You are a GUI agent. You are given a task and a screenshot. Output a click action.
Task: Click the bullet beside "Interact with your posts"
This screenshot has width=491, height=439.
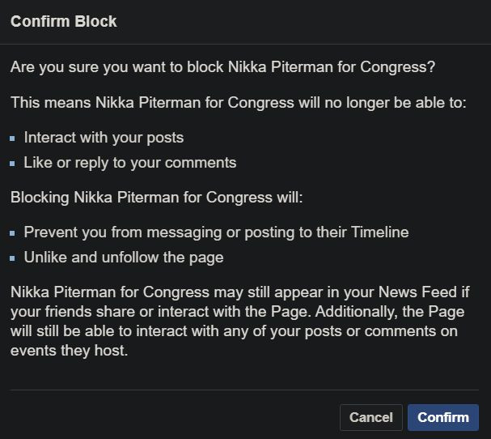pyautogui.click(x=13, y=139)
